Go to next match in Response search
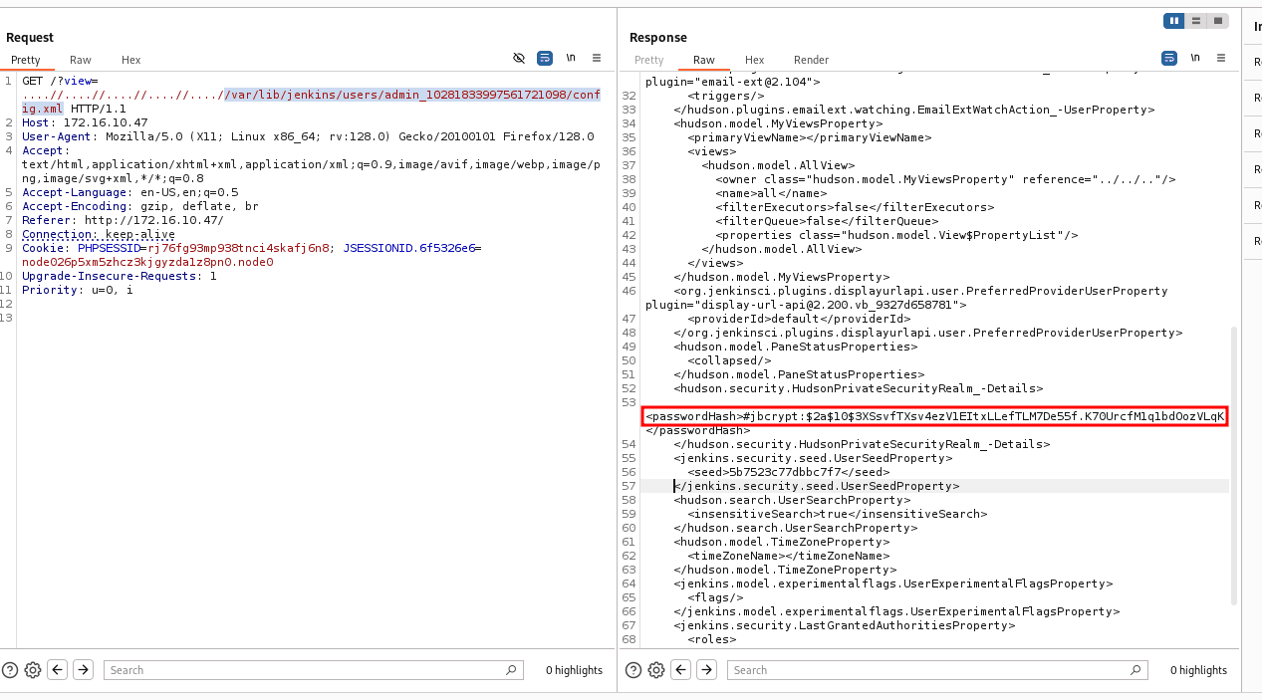The image size is (1262, 700). pos(707,670)
